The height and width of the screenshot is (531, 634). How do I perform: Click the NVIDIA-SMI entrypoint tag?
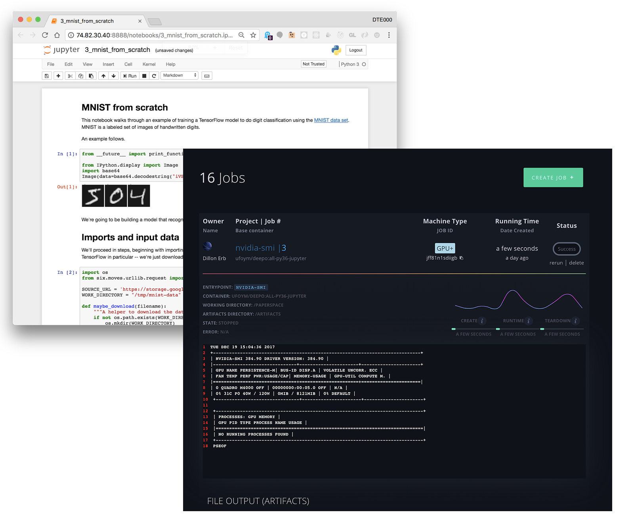(251, 287)
